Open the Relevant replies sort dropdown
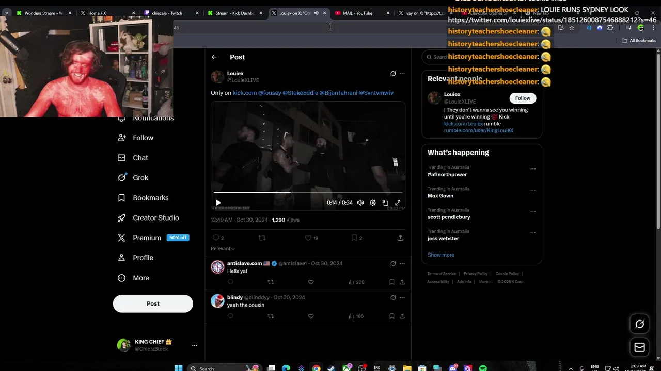This screenshot has height=371, width=661. pos(223,249)
